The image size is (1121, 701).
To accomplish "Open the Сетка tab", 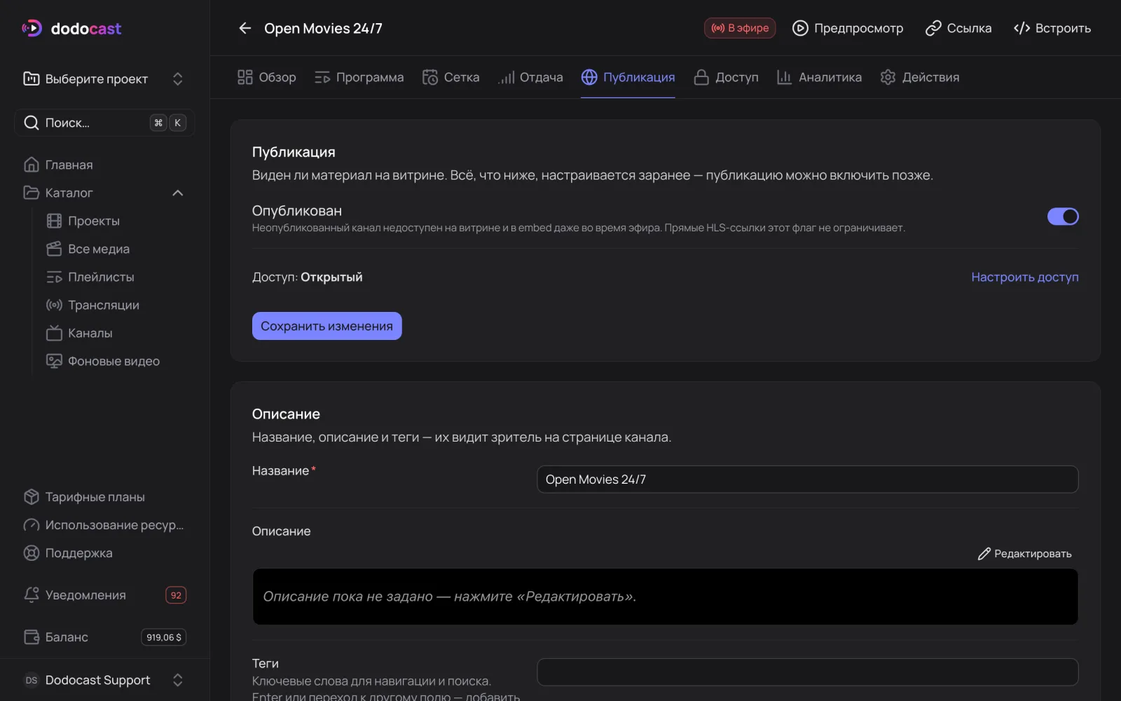I will (451, 77).
